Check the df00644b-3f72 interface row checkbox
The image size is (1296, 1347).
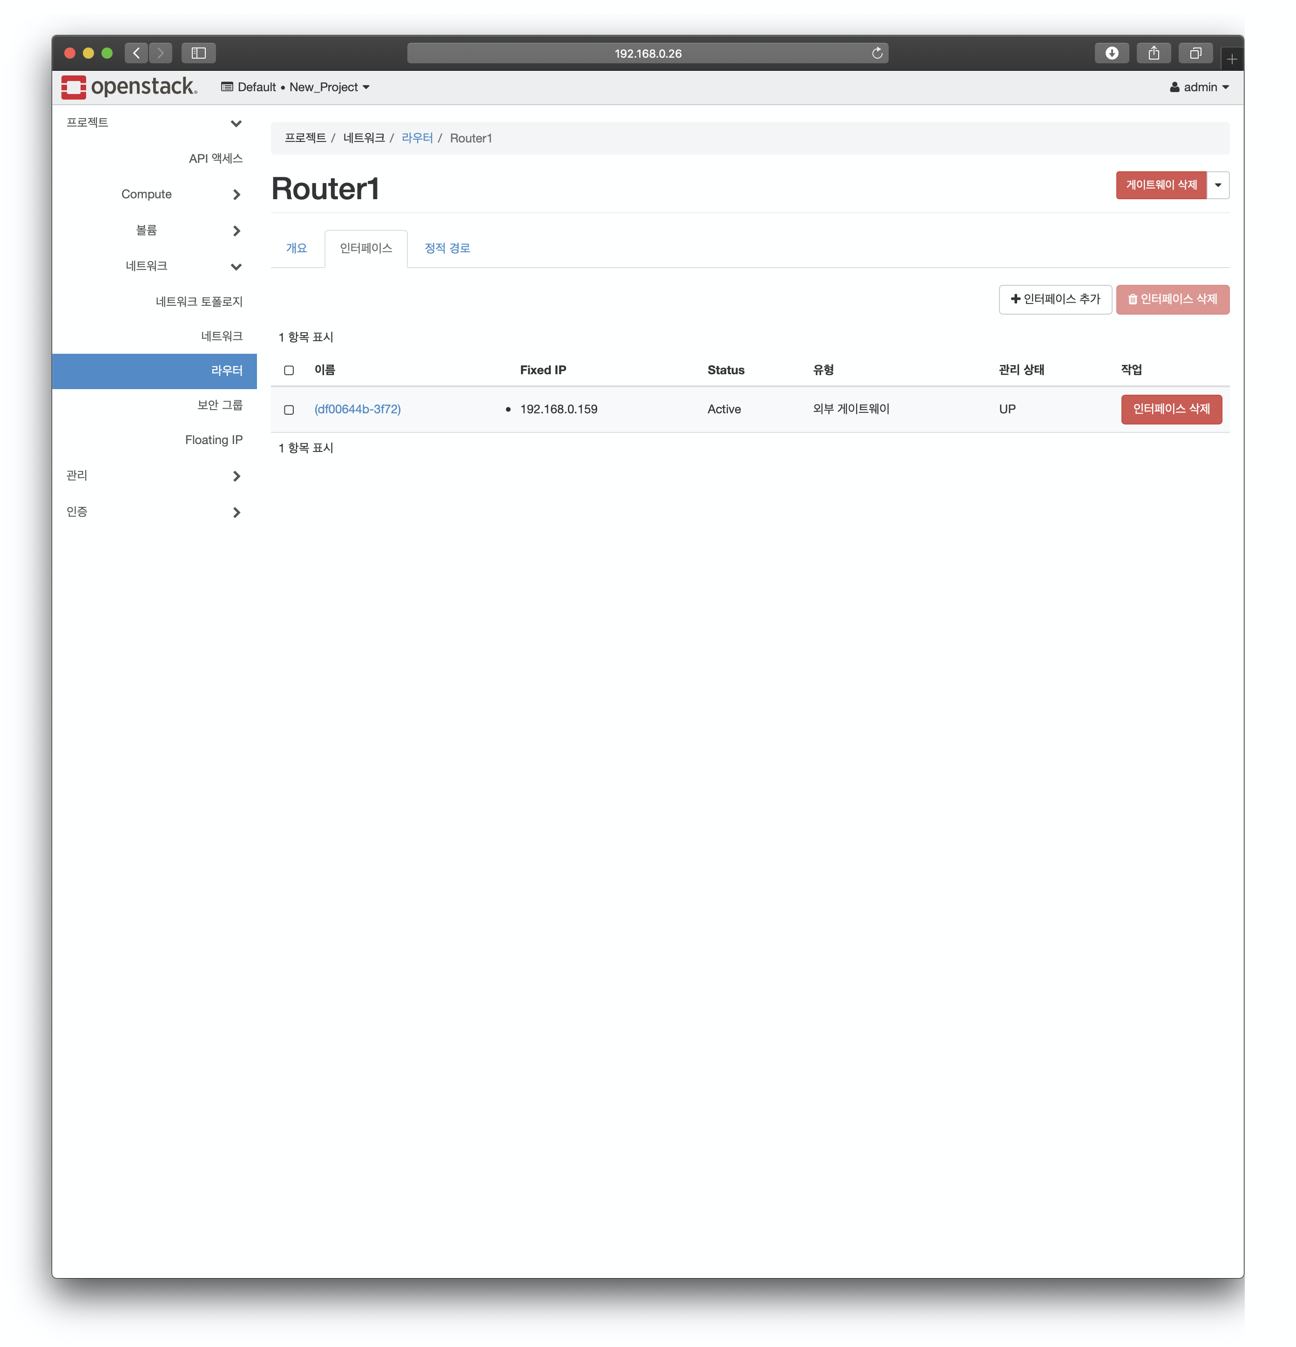coord(289,410)
